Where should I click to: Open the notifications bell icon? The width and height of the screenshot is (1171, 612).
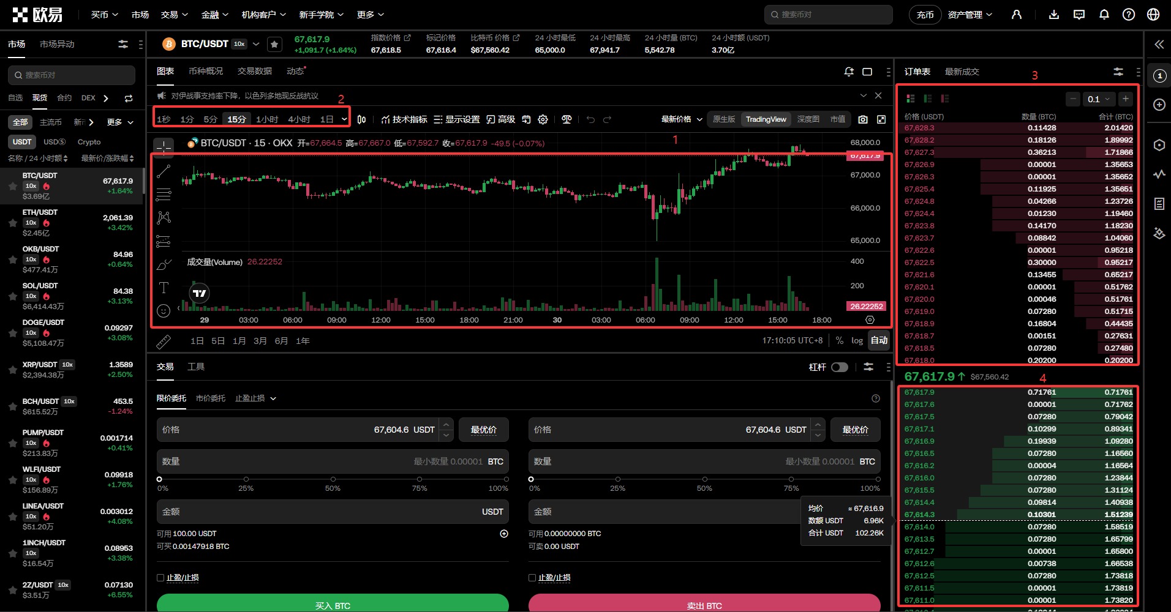click(x=1104, y=15)
